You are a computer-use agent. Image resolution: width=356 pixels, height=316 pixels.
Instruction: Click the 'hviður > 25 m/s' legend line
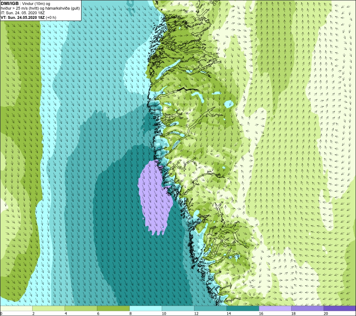(40, 9)
